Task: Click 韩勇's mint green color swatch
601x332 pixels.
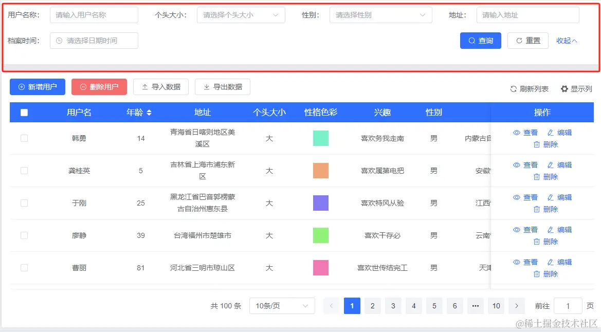Action: (321, 138)
